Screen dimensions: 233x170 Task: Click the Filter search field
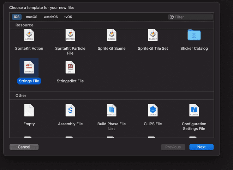pos(193,17)
